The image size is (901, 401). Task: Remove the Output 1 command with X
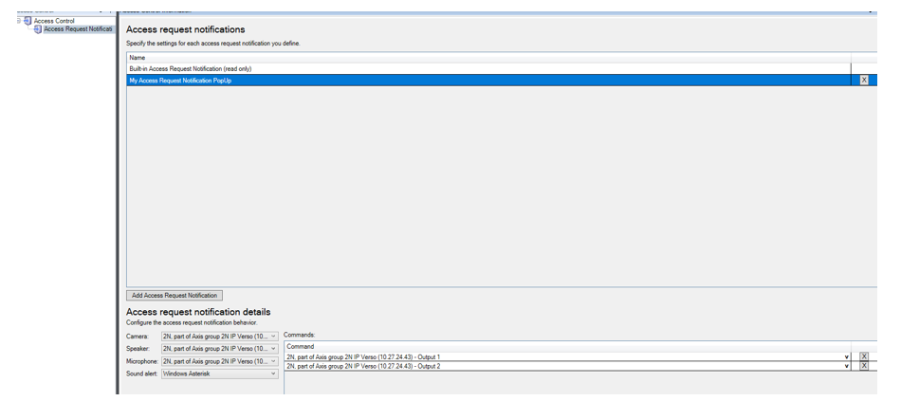[863, 356]
